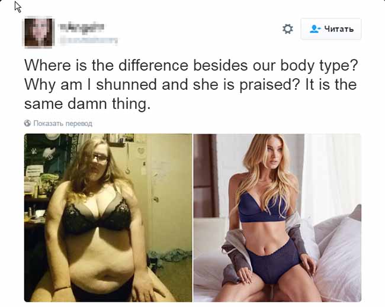
Task: Click the tweet line starting 'Where is the difference'
Action: pyautogui.click(x=191, y=66)
